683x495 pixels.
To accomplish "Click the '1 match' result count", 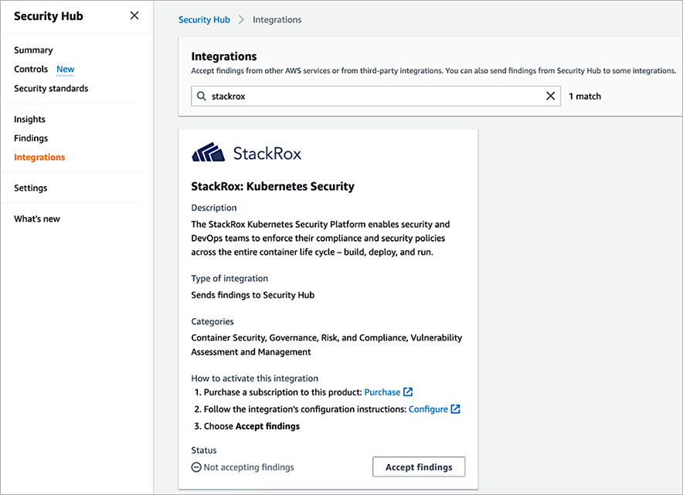I will 585,97.
